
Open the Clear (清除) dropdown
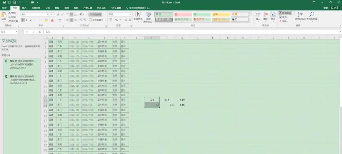coord(284,22)
